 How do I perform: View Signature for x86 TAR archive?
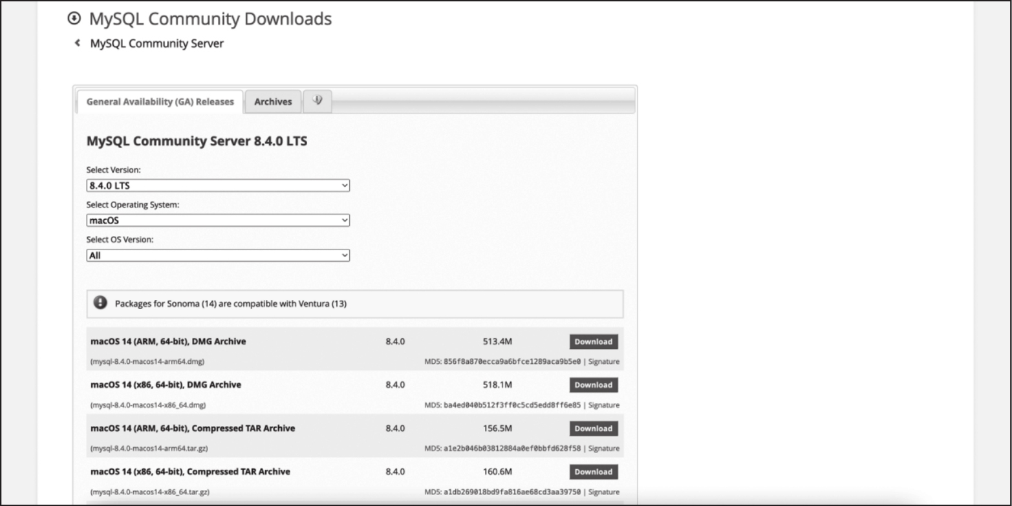[x=603, y=492]
